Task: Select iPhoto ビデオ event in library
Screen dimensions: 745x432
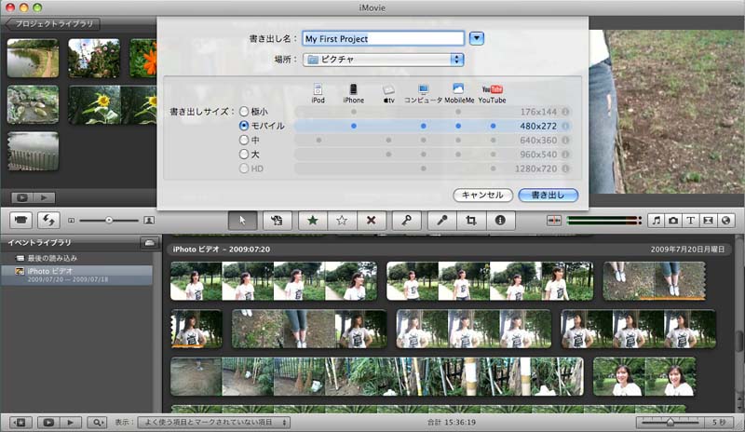Action: click(77, 275)
